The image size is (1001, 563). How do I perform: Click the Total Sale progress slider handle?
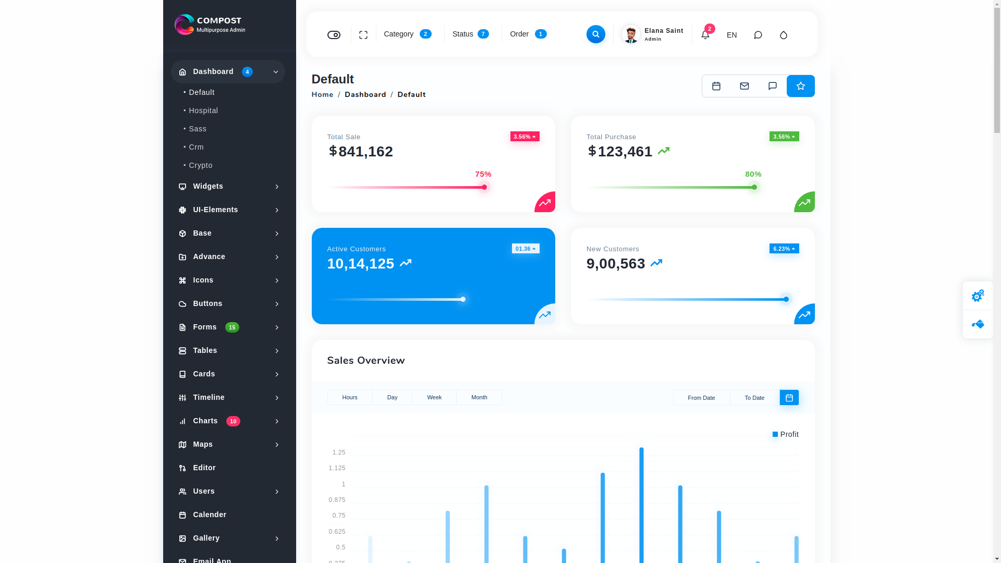484,187
